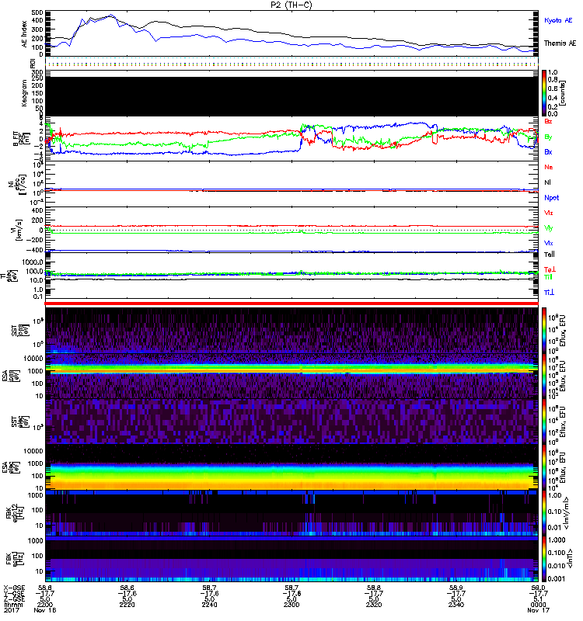This screenshot has width=583, height=621.
Task: Select the red "Bz" legend label
Action: coord(548,121)
